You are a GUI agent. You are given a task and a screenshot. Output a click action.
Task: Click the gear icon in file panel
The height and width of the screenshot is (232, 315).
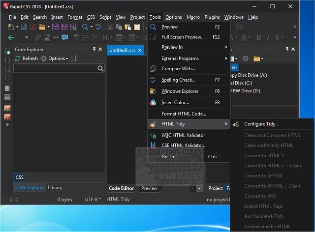(245, 58)
